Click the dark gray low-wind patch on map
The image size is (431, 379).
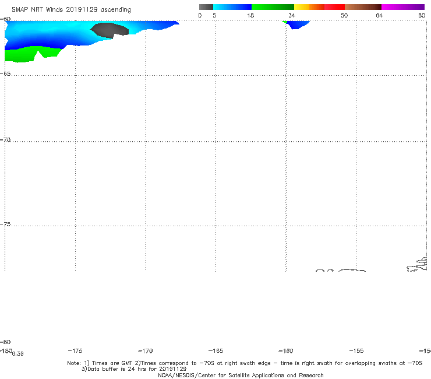pos(109,30)
